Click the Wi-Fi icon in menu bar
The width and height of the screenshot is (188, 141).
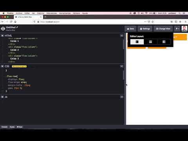[x=146, y=13]
